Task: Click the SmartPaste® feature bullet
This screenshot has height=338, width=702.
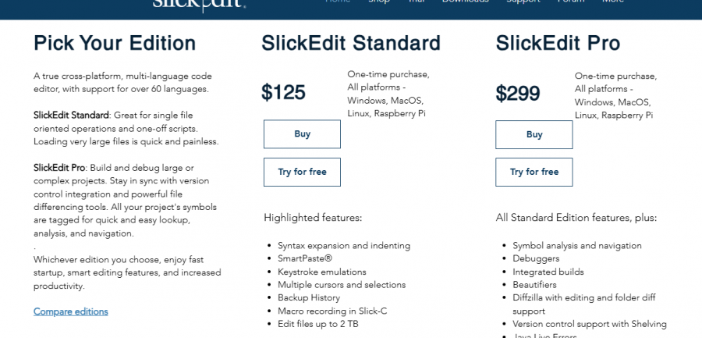Action: click(x=310, y=258)
